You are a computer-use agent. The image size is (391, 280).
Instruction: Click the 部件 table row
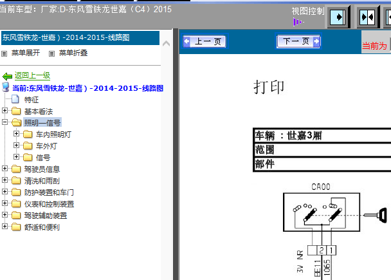322,164
